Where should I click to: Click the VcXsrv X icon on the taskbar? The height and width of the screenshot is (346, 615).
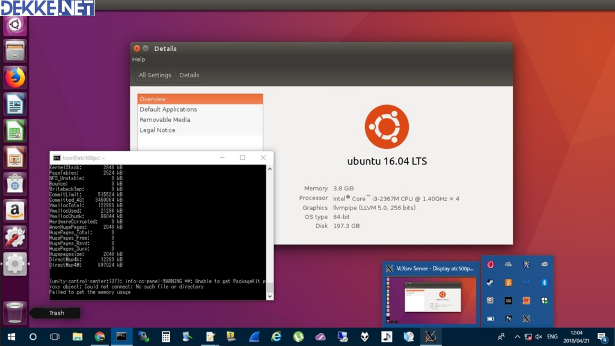pyautogui.click(x=431, y=337)
